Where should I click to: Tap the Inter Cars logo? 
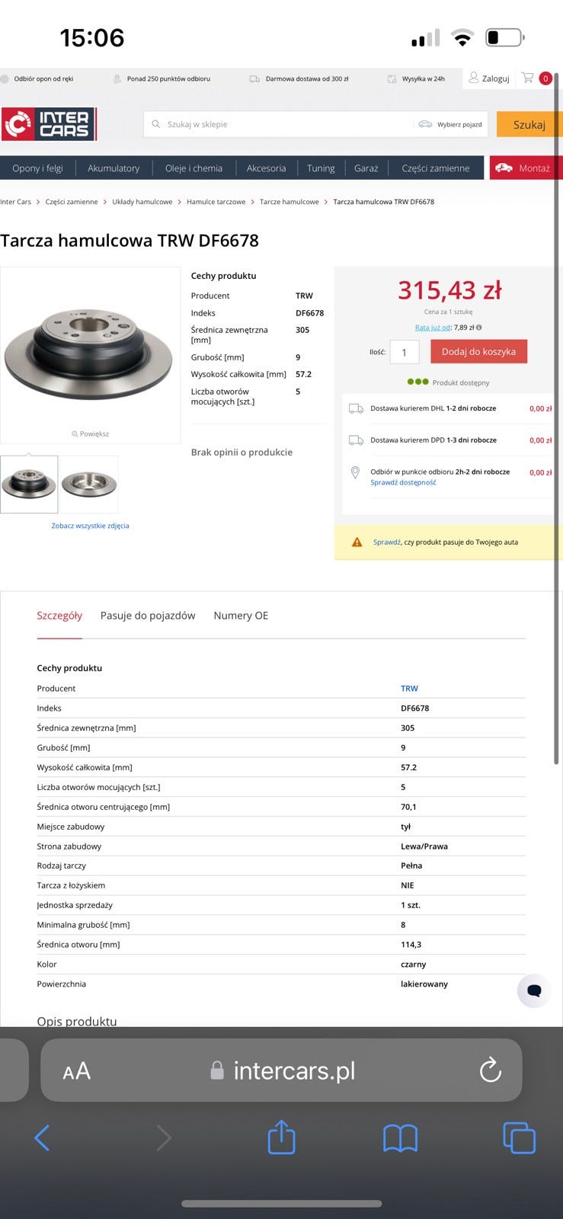click(x=49, y=124)
